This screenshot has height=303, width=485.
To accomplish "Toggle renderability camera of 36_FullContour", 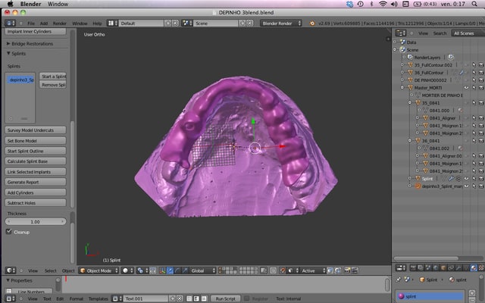I will (x=481, y=73).
